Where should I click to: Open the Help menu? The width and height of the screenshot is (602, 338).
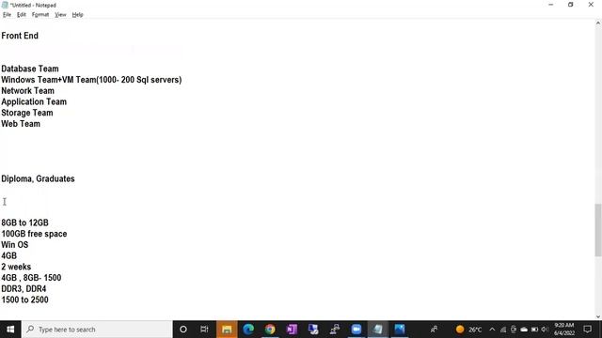pos(77,15)
